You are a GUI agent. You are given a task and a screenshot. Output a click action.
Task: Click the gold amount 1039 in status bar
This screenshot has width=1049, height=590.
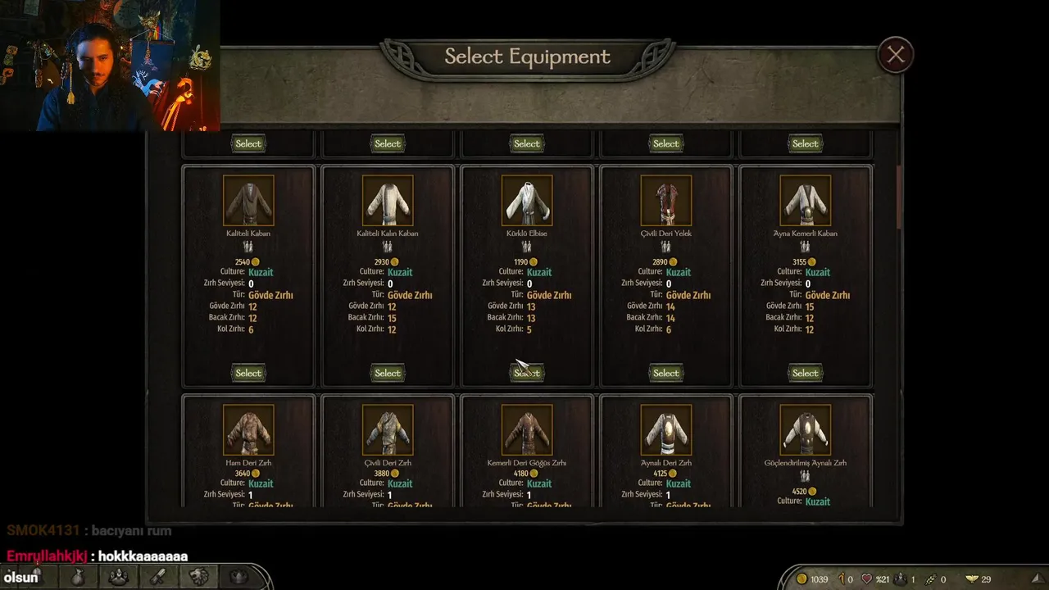pyautogui.click(x=819, y=579)
